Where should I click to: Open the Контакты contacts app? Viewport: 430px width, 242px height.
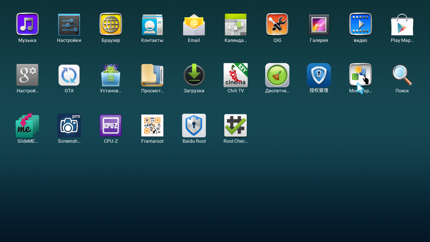click(152, 25)
